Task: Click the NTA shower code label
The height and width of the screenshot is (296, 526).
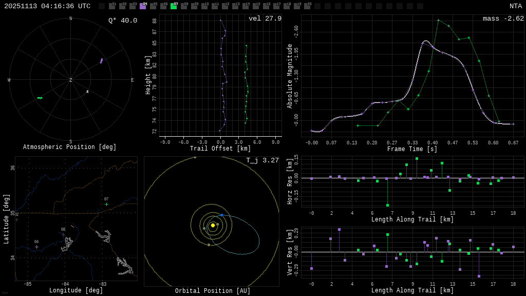Action: click(x=515, y=6)
